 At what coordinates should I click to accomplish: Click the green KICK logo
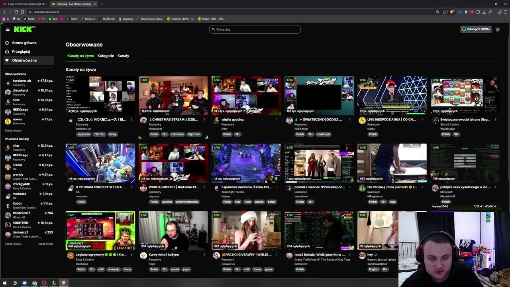(25, 29)
